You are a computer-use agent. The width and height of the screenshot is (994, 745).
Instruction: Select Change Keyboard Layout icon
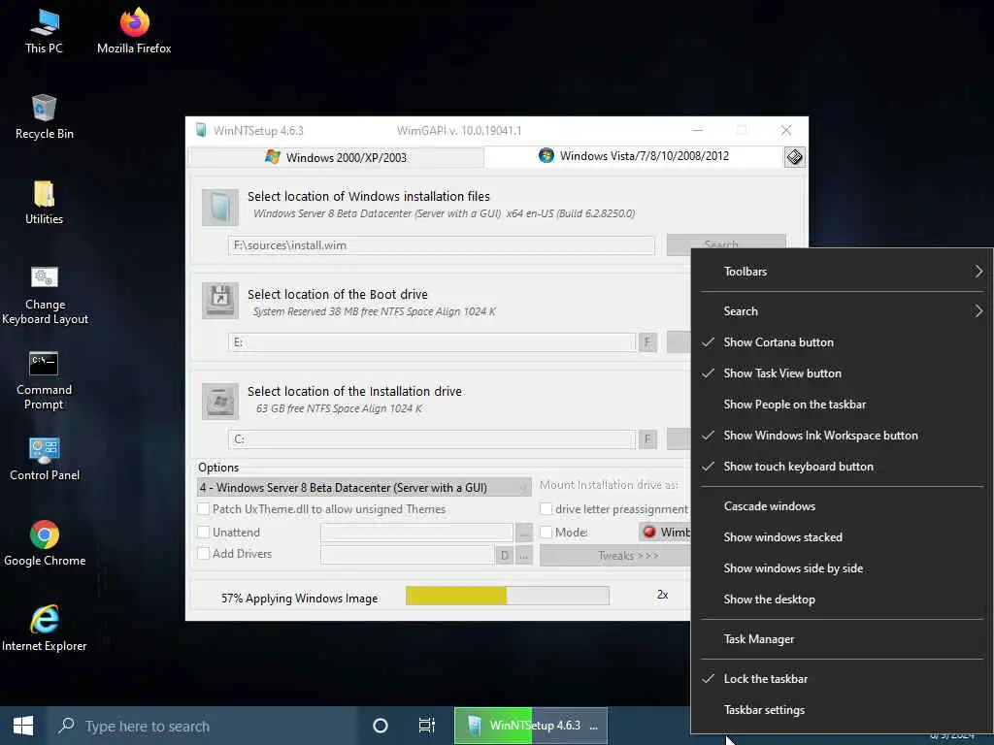[x=45, y=295]
